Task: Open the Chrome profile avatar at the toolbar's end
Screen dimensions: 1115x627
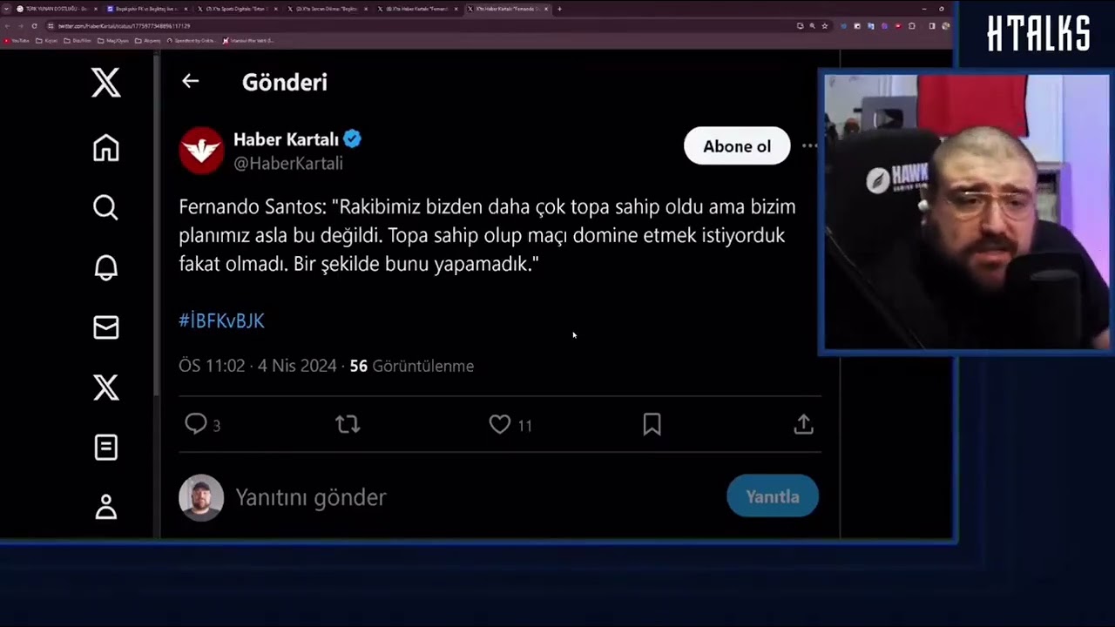Action: pos(945,26)
